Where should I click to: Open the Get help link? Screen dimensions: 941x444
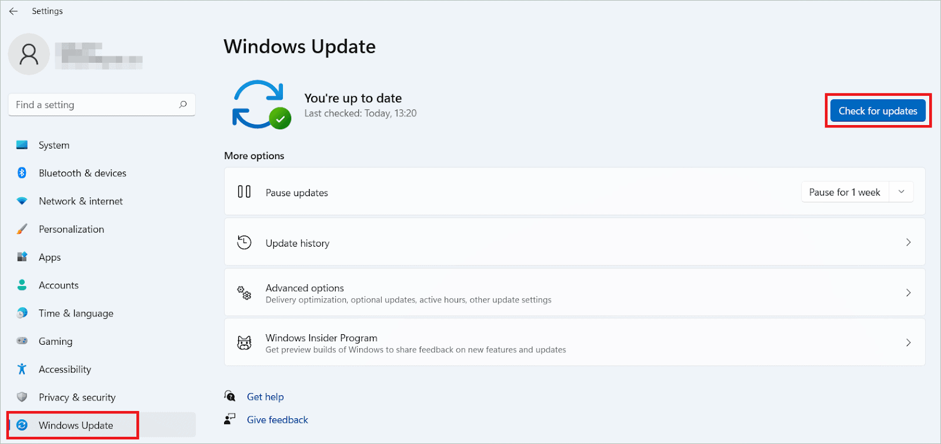(265, 396)
